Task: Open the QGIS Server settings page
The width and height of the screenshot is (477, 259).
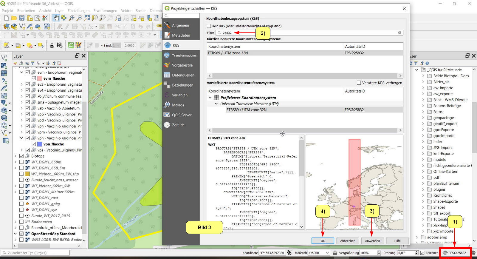Action: point(182,115)
